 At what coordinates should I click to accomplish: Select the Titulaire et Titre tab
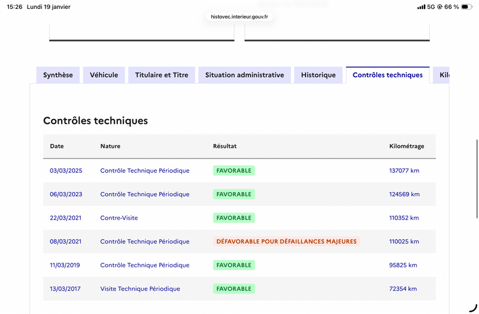pos(162,75)
